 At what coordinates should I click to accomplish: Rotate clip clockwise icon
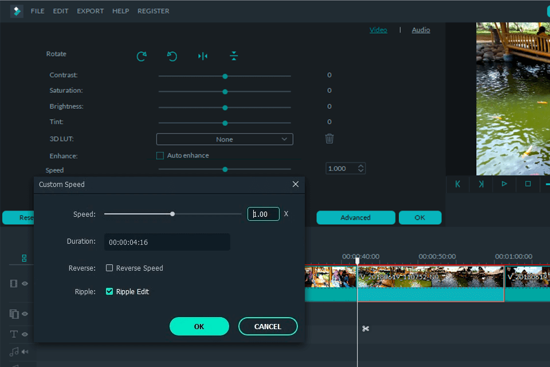click(x=142, y=56)
